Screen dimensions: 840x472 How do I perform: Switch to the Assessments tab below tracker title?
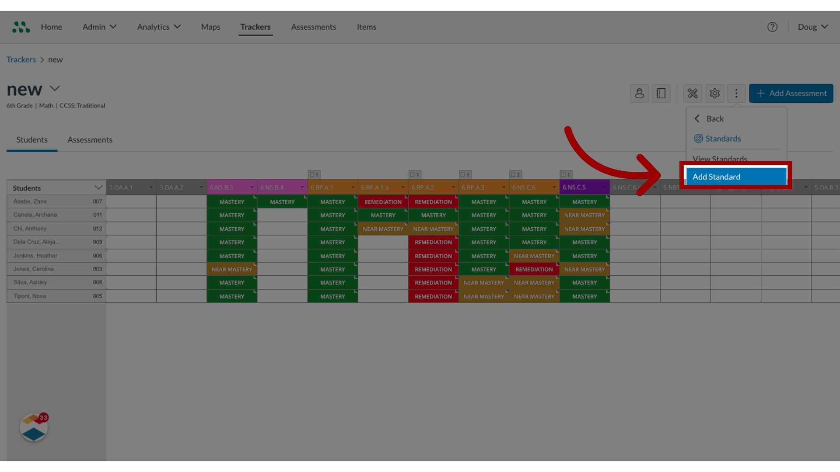[x=90, y=140]
